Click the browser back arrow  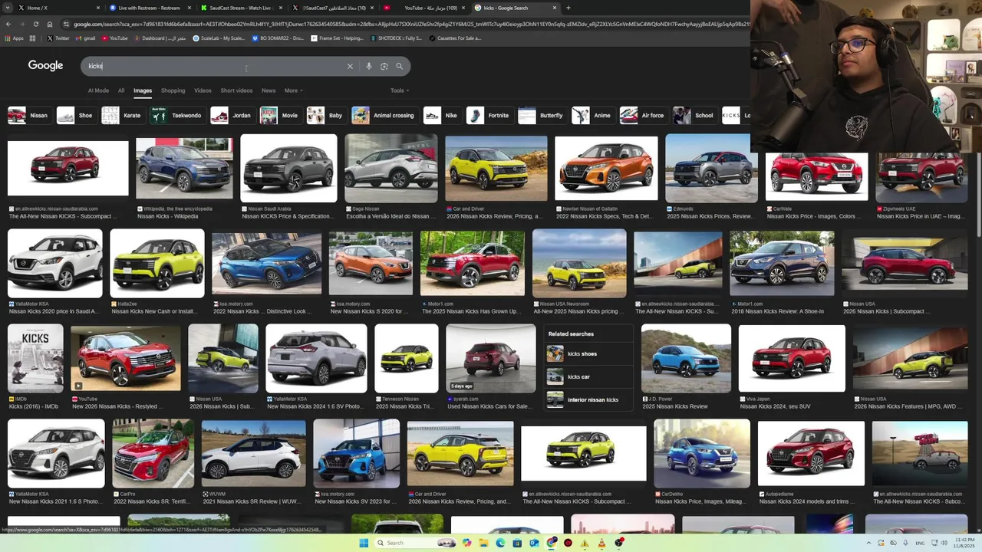pos(8,24)
